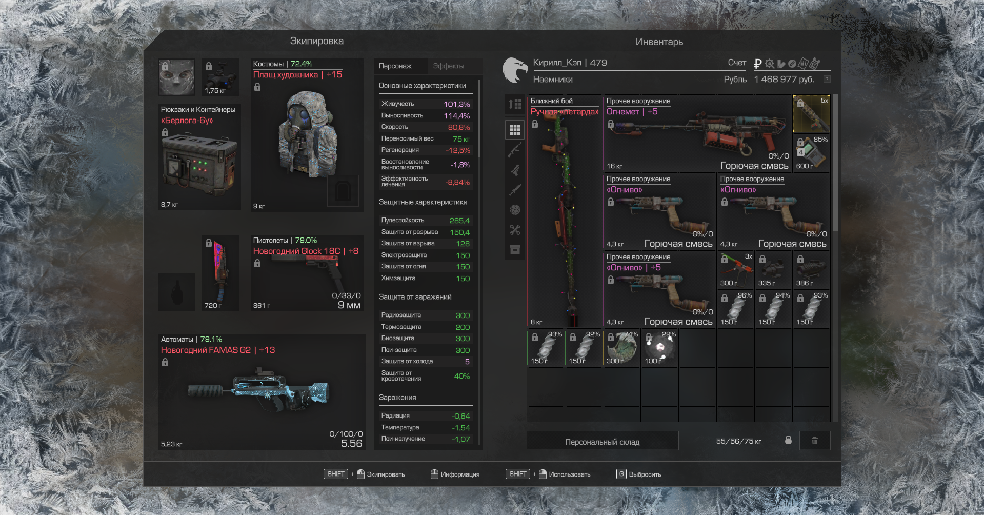The height and width of the screenshot is (515, 984).
Task: Select the Новогодний FAMAS G2 rifle
Action: 262,392
